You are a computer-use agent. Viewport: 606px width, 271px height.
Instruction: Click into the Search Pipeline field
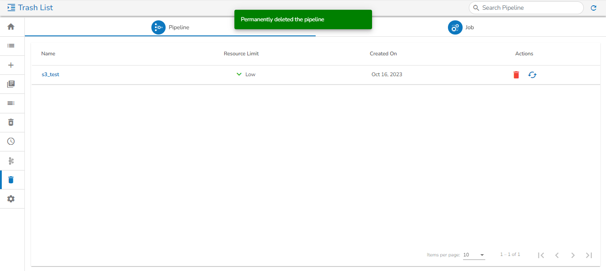[x=526, y=8]
